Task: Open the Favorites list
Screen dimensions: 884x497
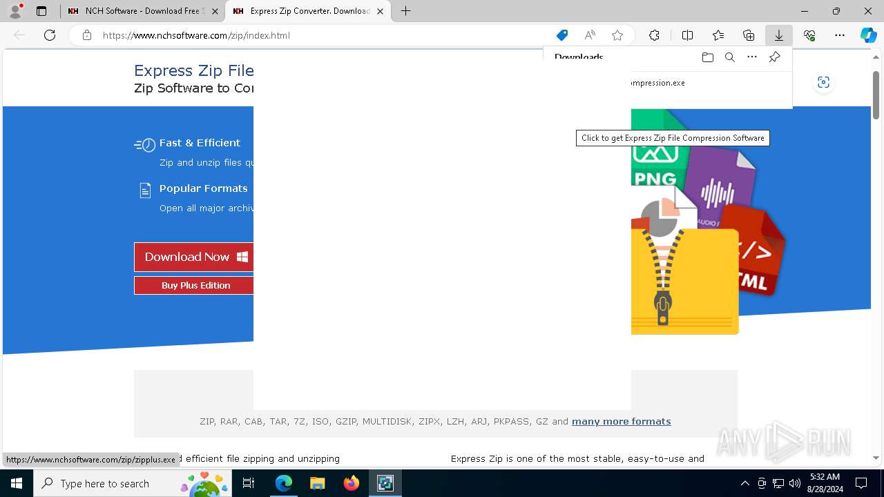Action: 718,35
